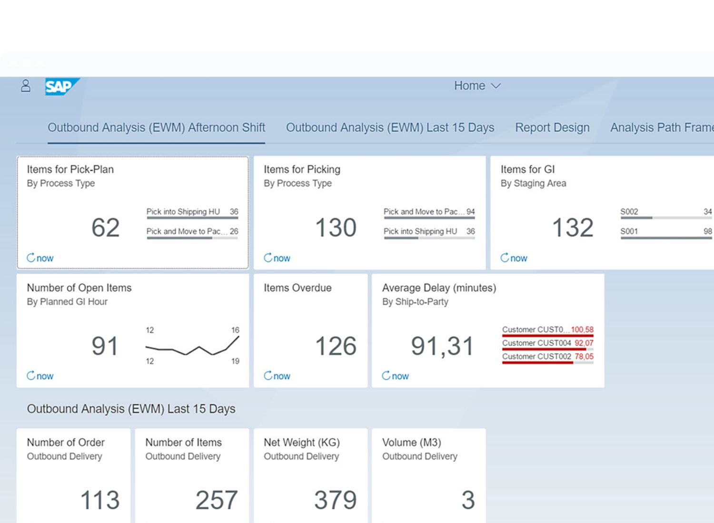
Task: Refresh the Items for Pick-Plan tile
Action: pyautogui.click(x=31, y=258)
